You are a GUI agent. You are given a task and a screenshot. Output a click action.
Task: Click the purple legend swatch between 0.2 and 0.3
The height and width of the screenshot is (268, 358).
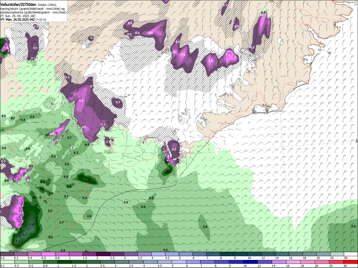pos(7,254)
